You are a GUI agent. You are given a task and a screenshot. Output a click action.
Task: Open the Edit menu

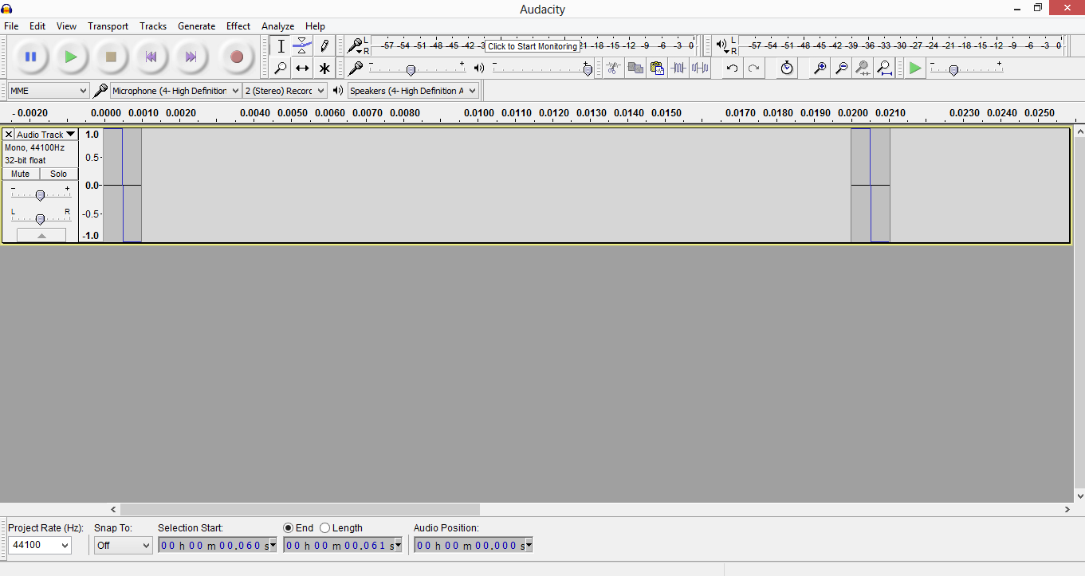click(x=37, y=26)
